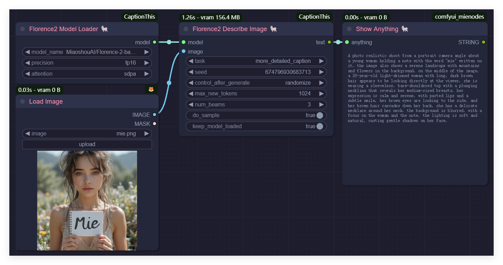Select previous attention option with left arrow

coord(27,74)
